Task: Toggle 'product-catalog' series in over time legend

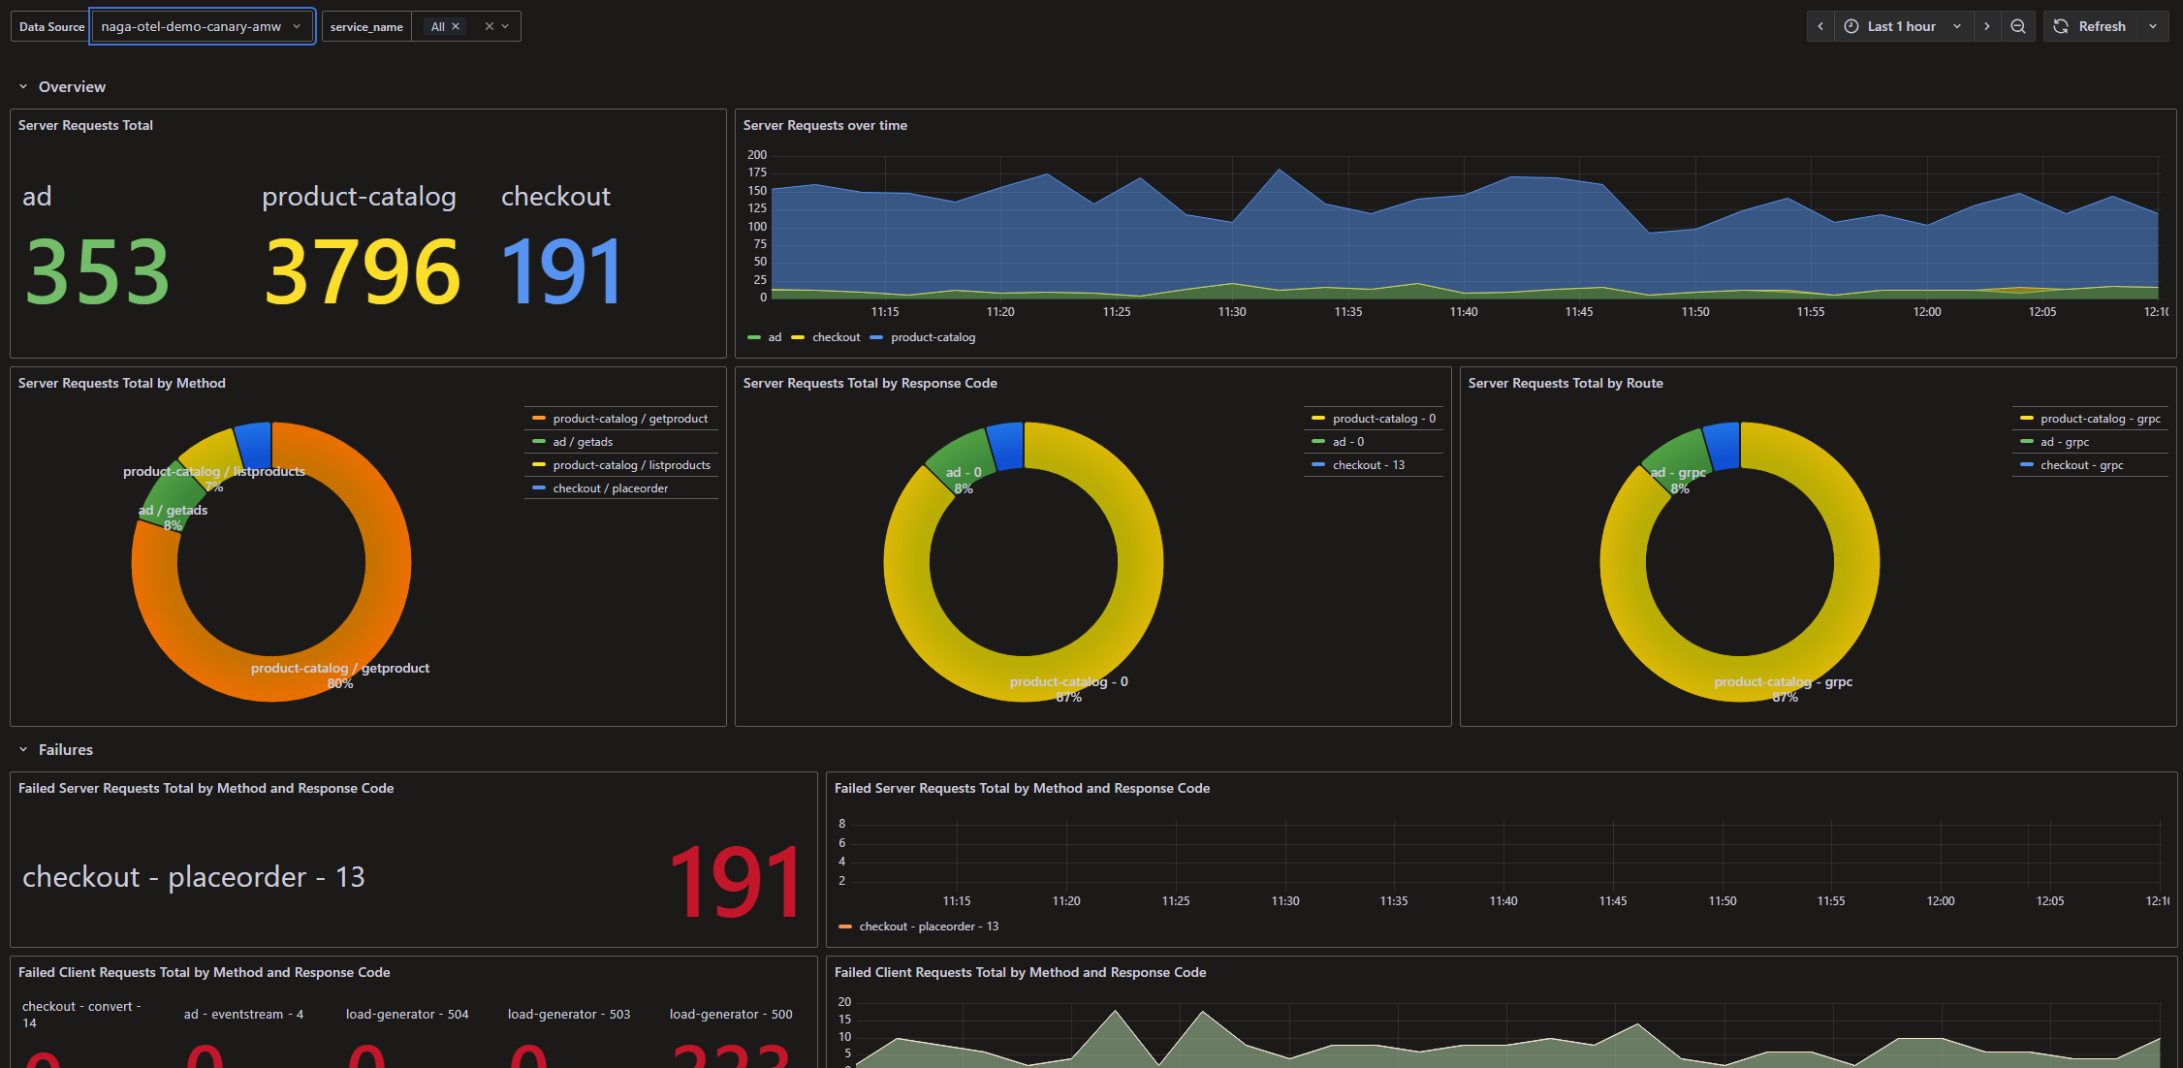Action: click(x=933, y=337)
